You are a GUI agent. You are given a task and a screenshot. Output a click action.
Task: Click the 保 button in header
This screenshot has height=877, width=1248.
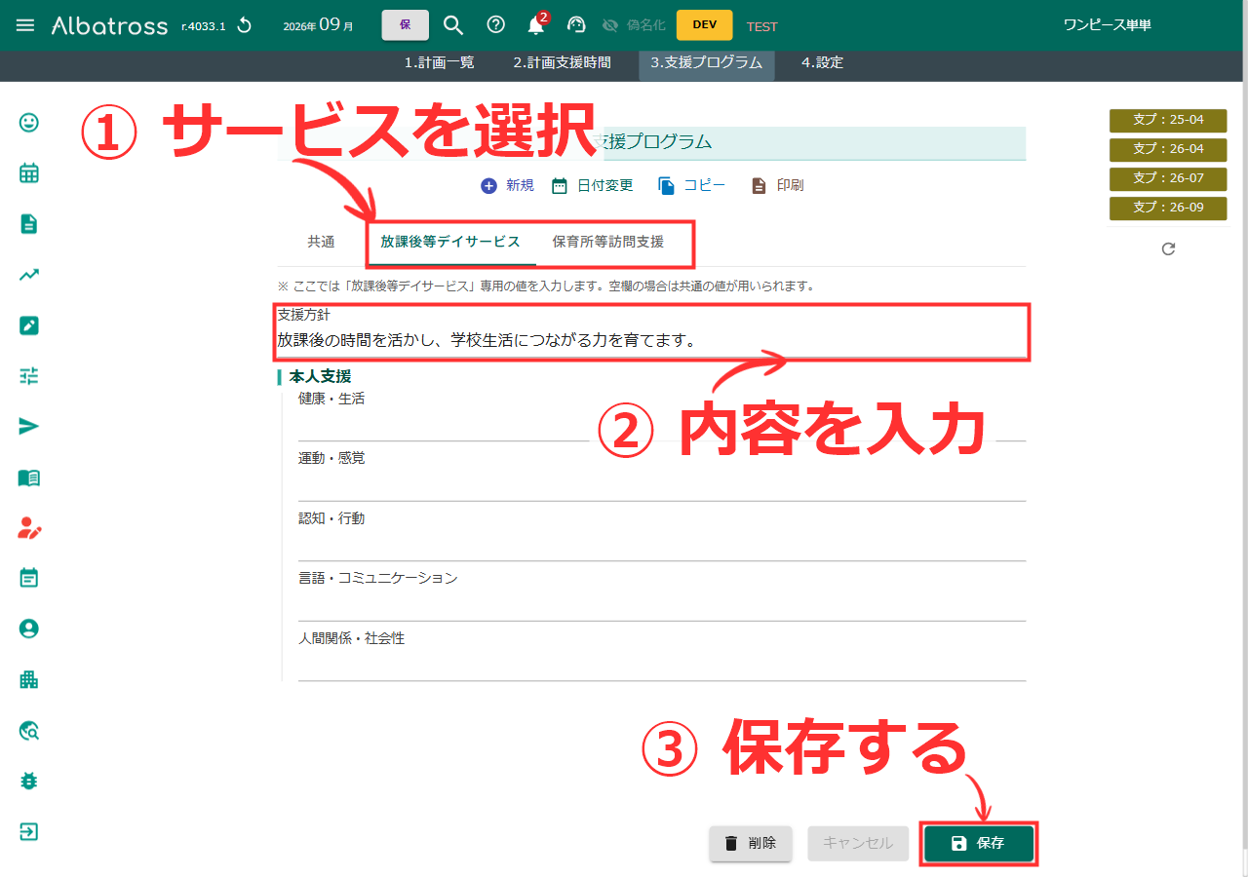(405, 25)
